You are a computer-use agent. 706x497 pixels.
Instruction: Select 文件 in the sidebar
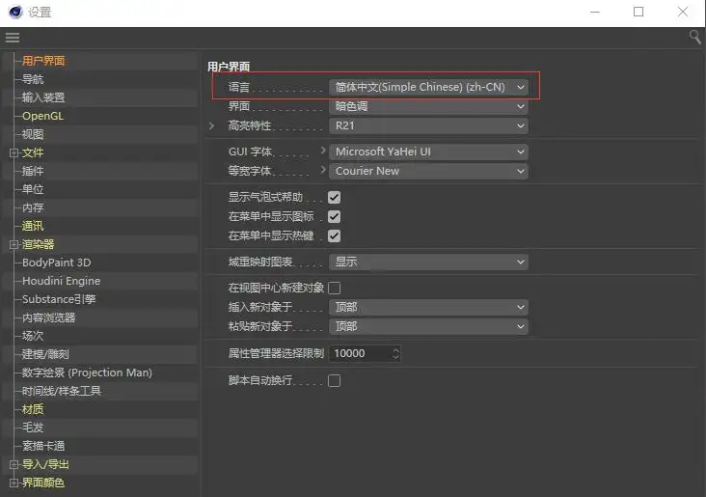pyautogui.click(x=33, y=152)
